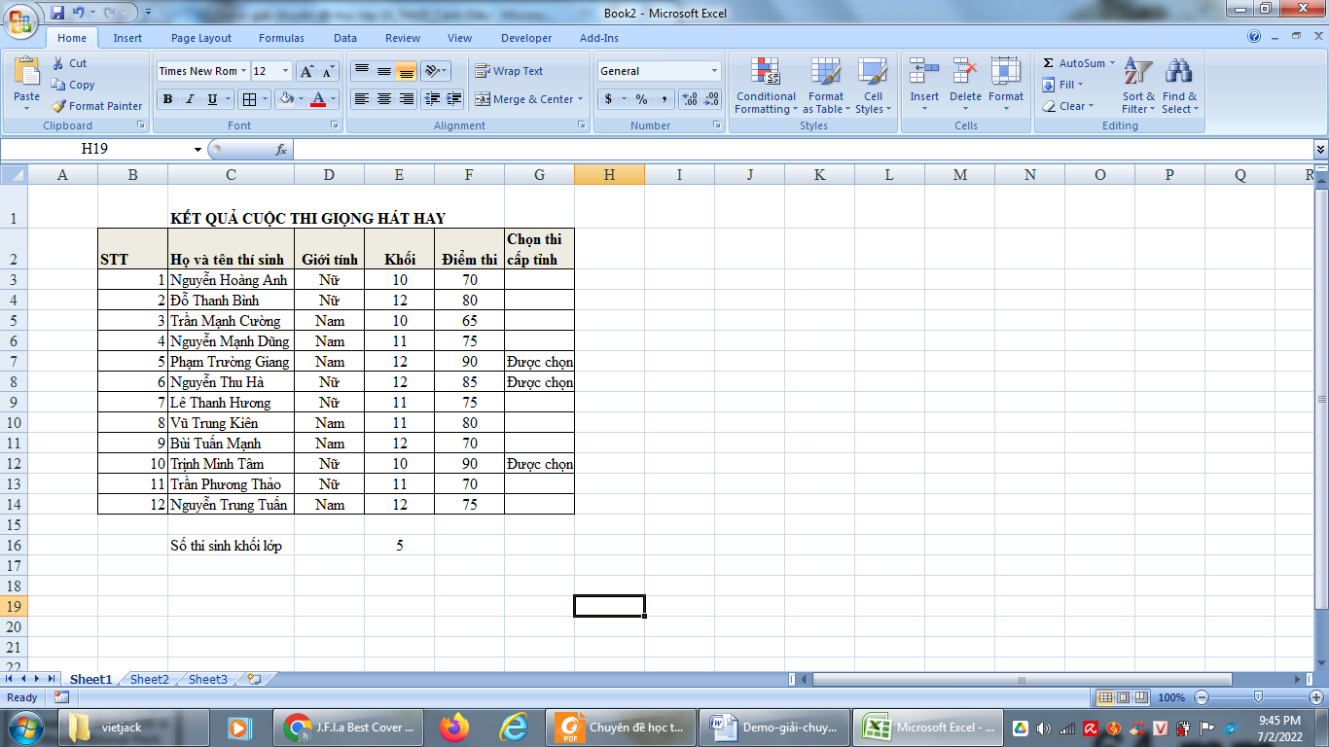Screen dimensions: 1329x747
Task: Apply red font color
Action: [318, 99]
